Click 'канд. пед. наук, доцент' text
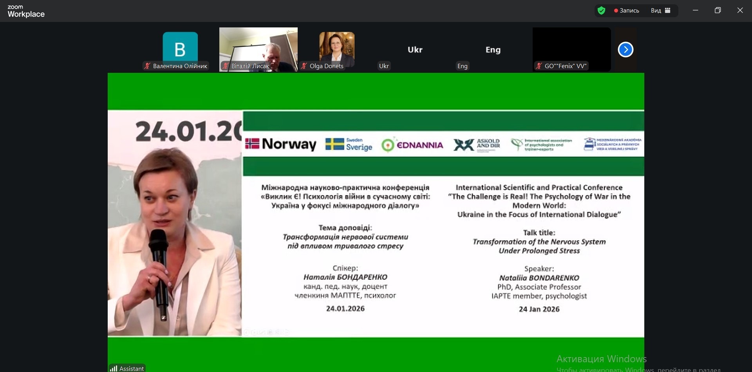 tap(345, 286)
